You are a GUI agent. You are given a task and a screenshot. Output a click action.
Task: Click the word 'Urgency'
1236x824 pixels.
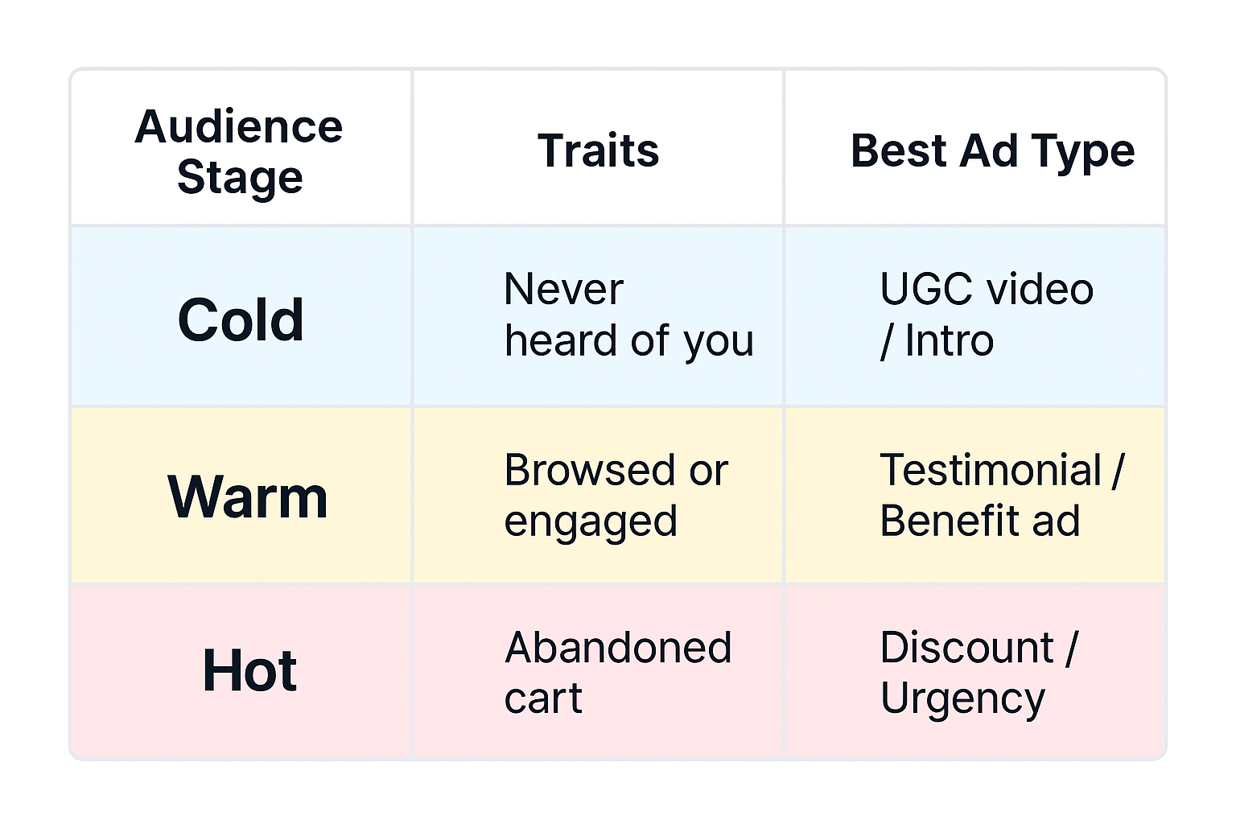pos(962,699)
